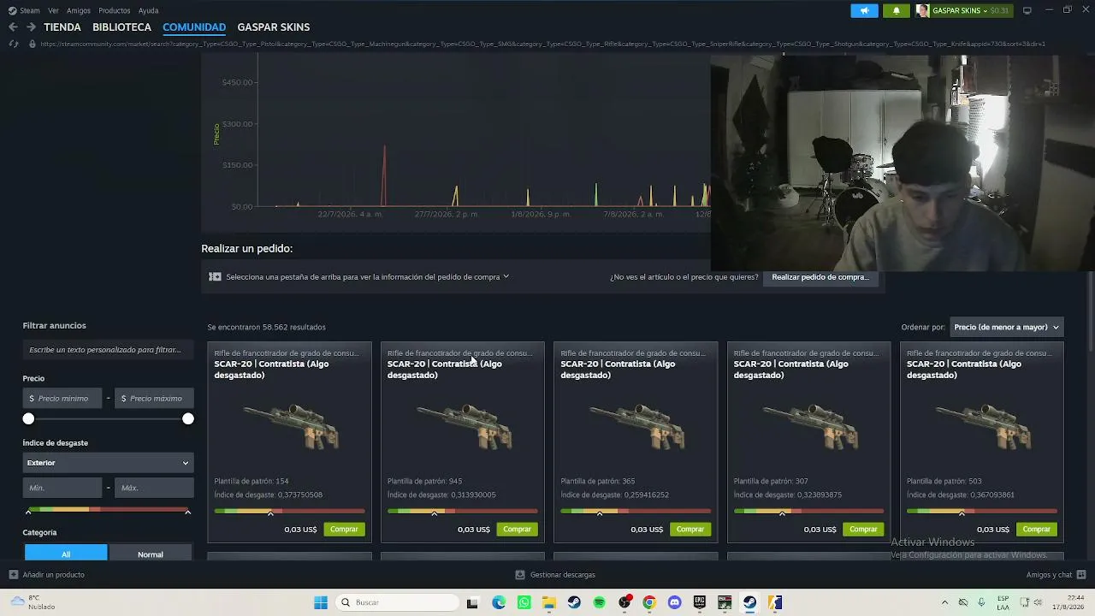Click Añadir un producto link

(x=53, y=575)
